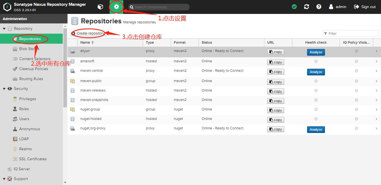Click the Refresh icon in header
Viewport: 381px width, 185px height.
point(307,7)
